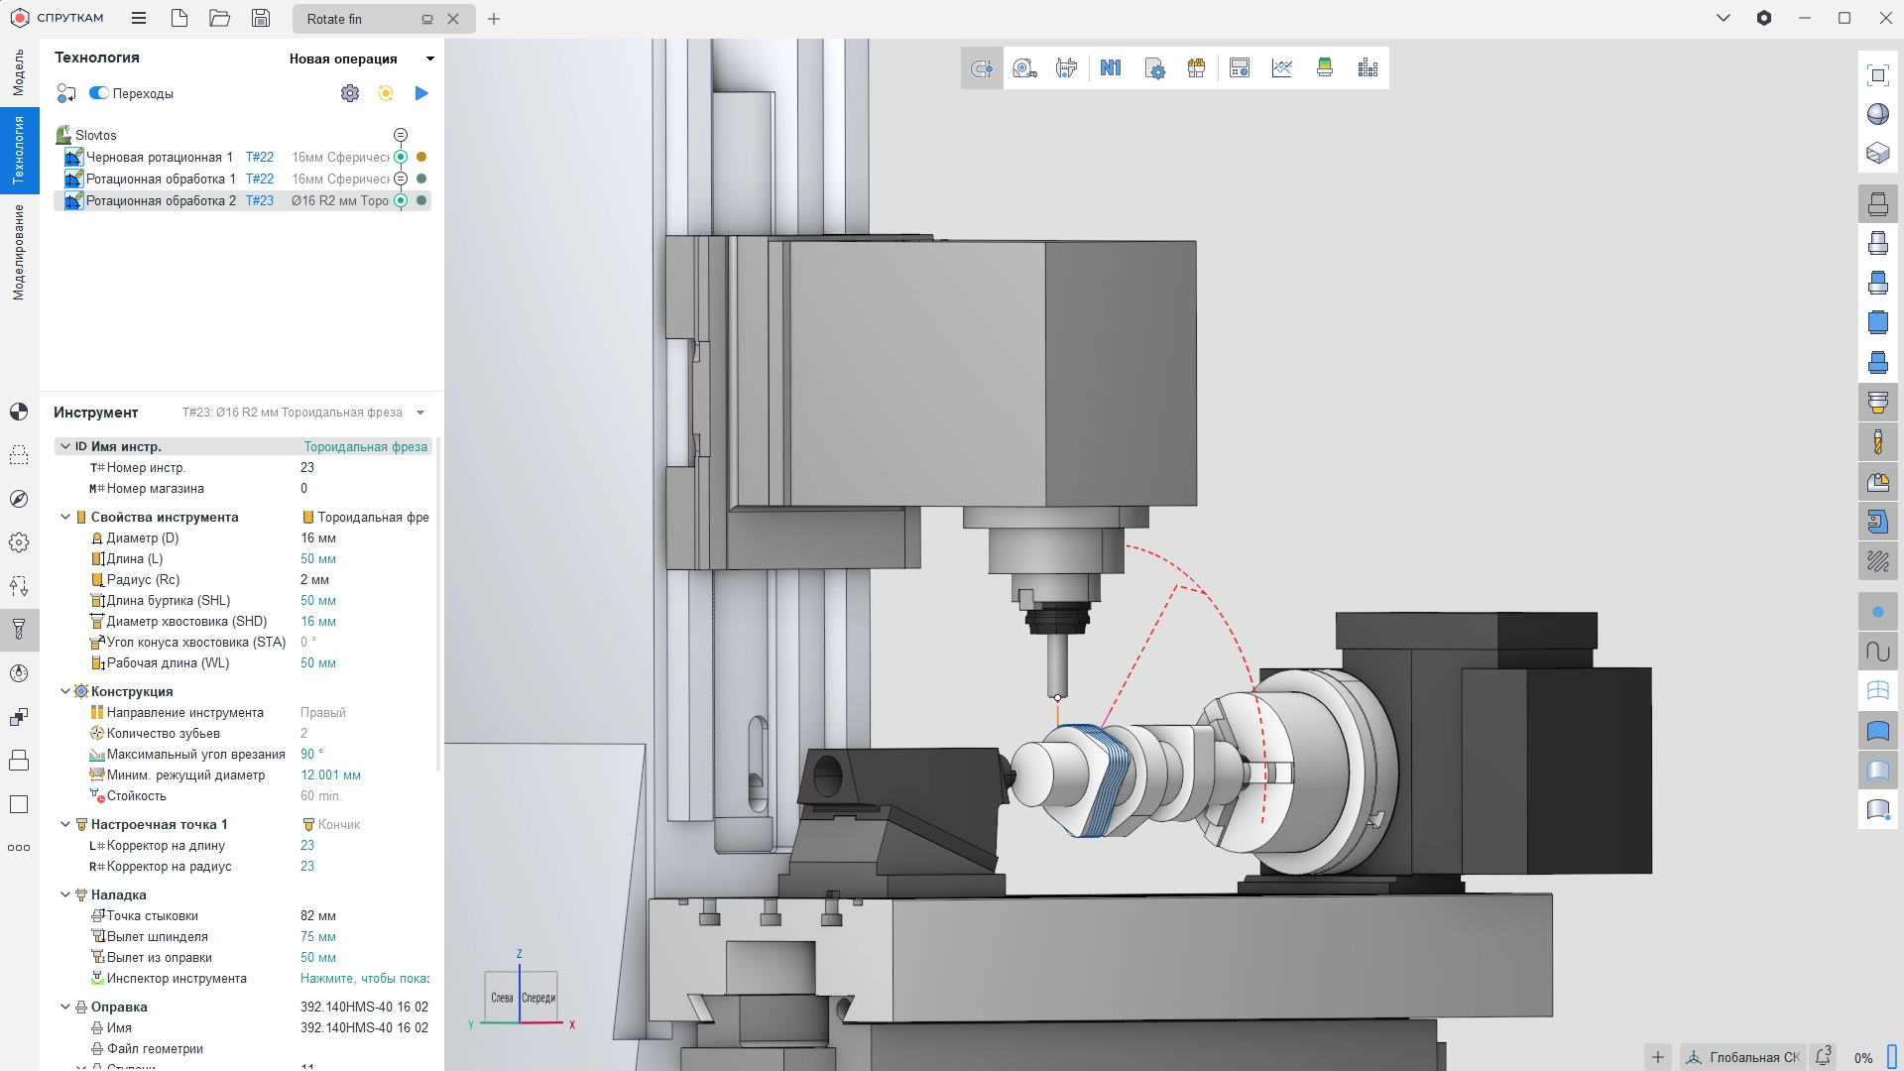Click the N1 frame numbering icon
Viewport: 1904px width, 1071px height.
point(1111,68)
